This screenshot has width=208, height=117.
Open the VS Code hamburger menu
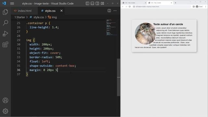pyautogui.click(x=12, y=4)
